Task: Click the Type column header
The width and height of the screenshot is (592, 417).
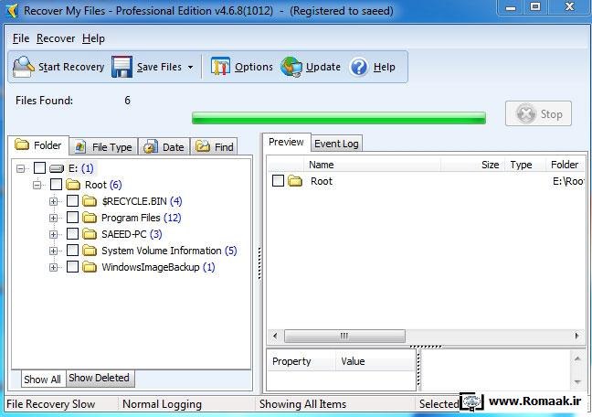Action: point(525,165)
